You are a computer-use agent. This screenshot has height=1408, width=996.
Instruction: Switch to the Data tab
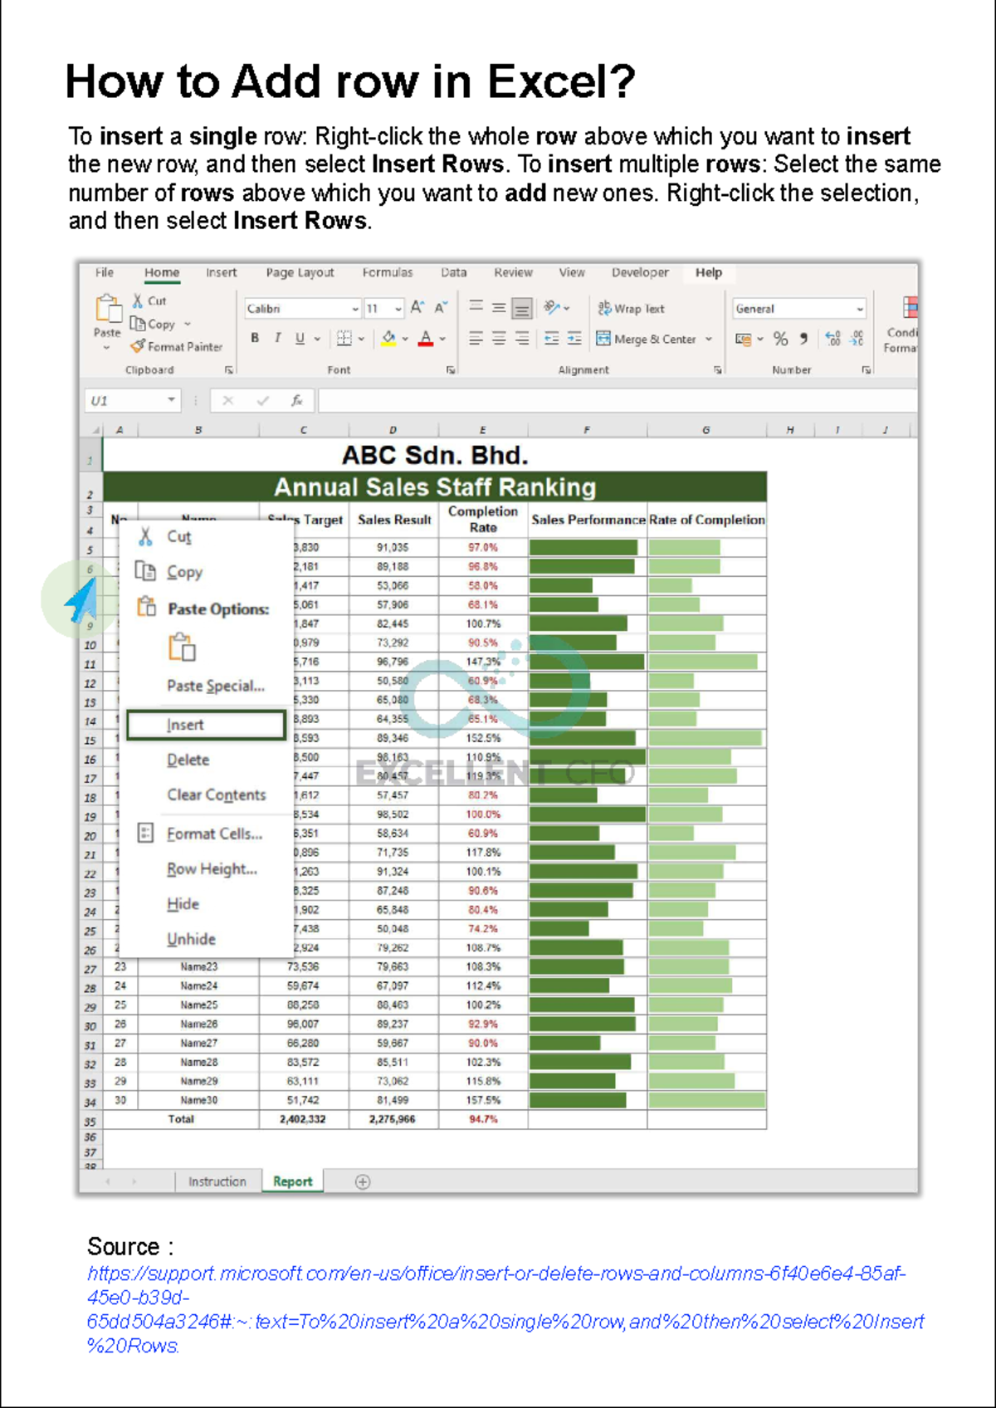[454, 272]
